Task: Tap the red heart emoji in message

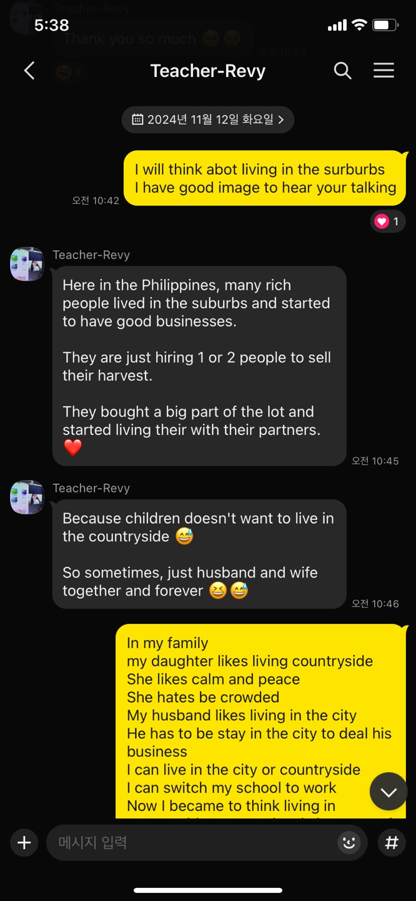Action: [73, 447]
